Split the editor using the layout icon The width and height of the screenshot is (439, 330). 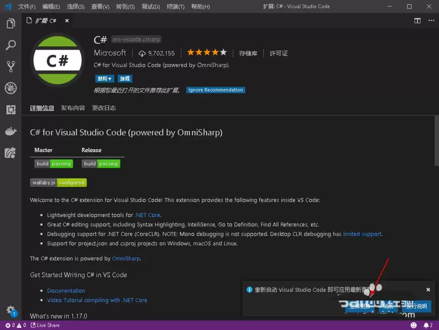[x=417, y=20]
